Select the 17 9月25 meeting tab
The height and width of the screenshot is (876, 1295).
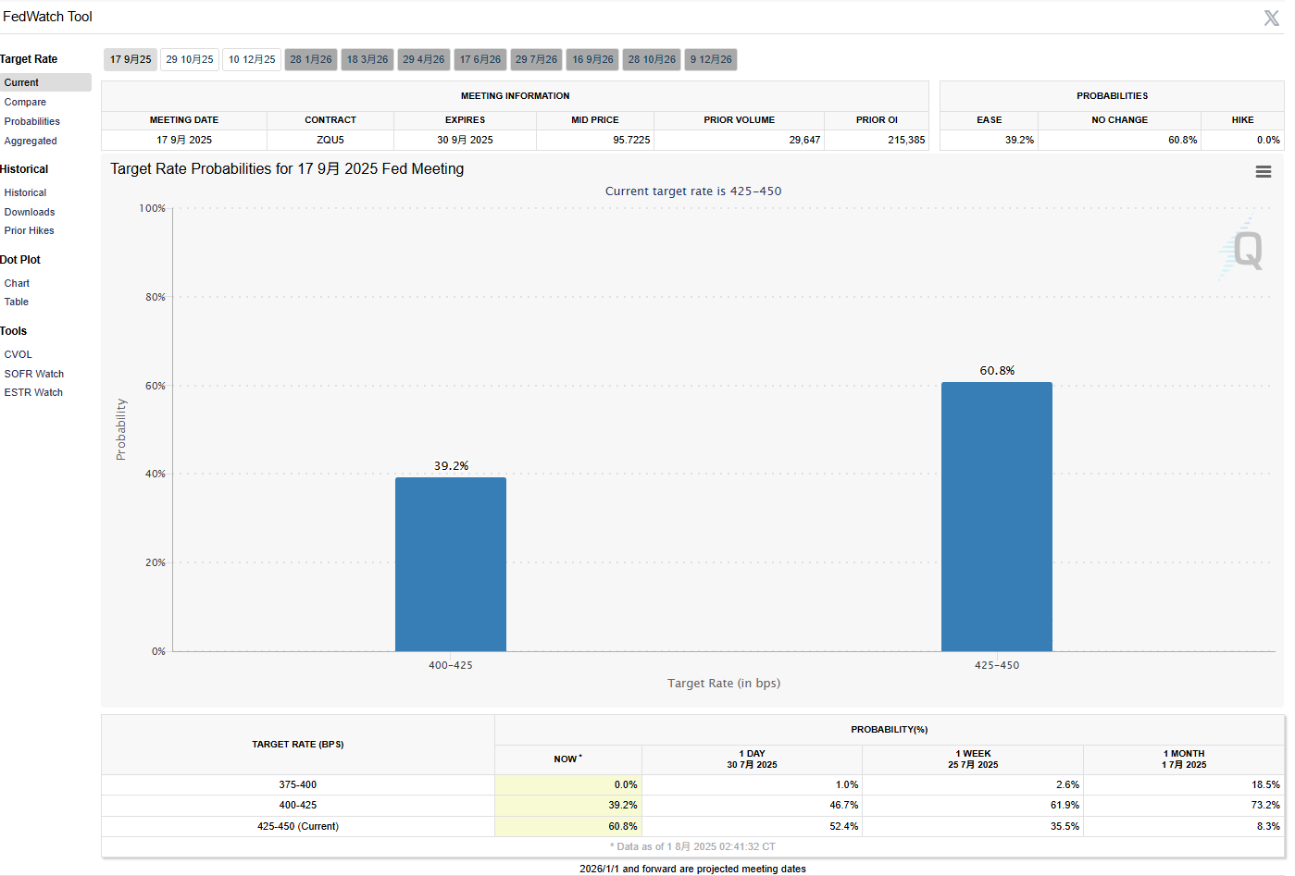[131, 59]
